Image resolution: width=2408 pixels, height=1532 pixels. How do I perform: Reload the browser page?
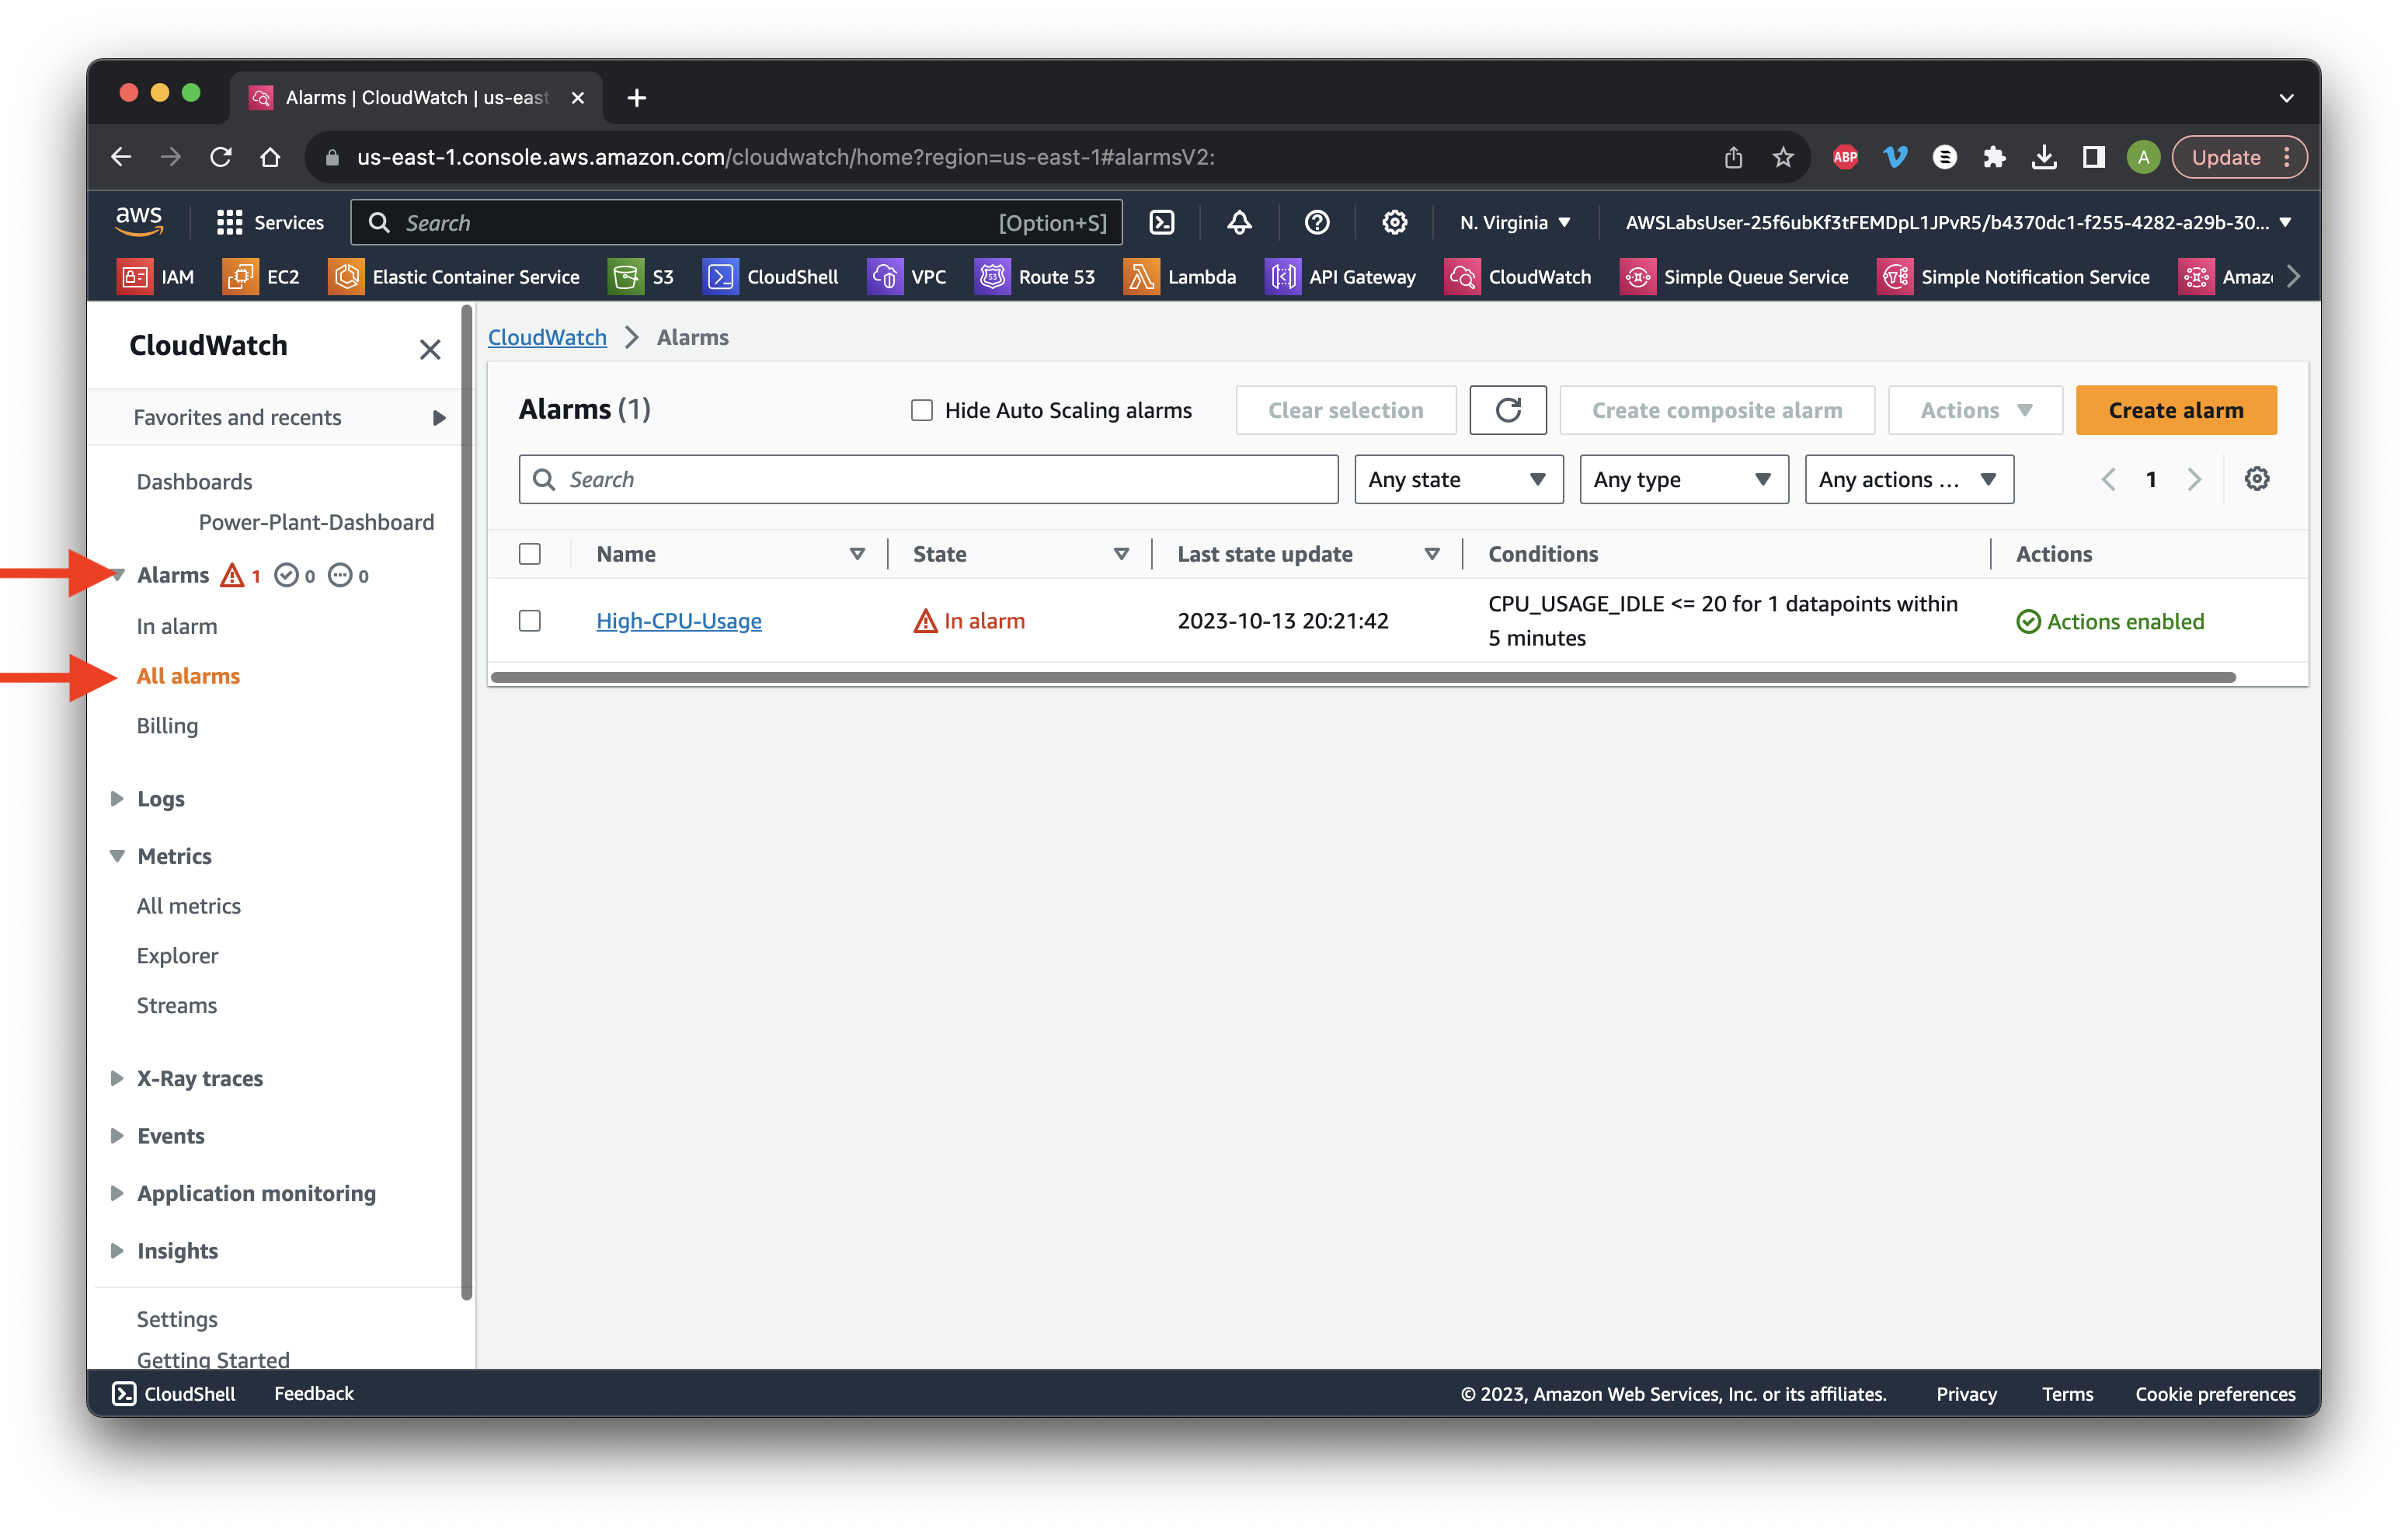click(x=221, y=157)
